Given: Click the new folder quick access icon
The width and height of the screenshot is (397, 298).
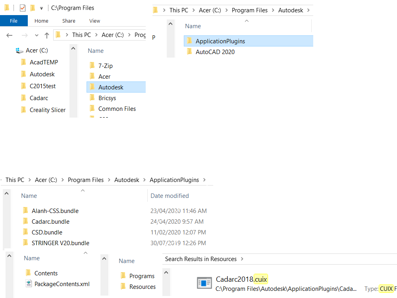Looking at the screenshot, I should click(x=33, y=8).
